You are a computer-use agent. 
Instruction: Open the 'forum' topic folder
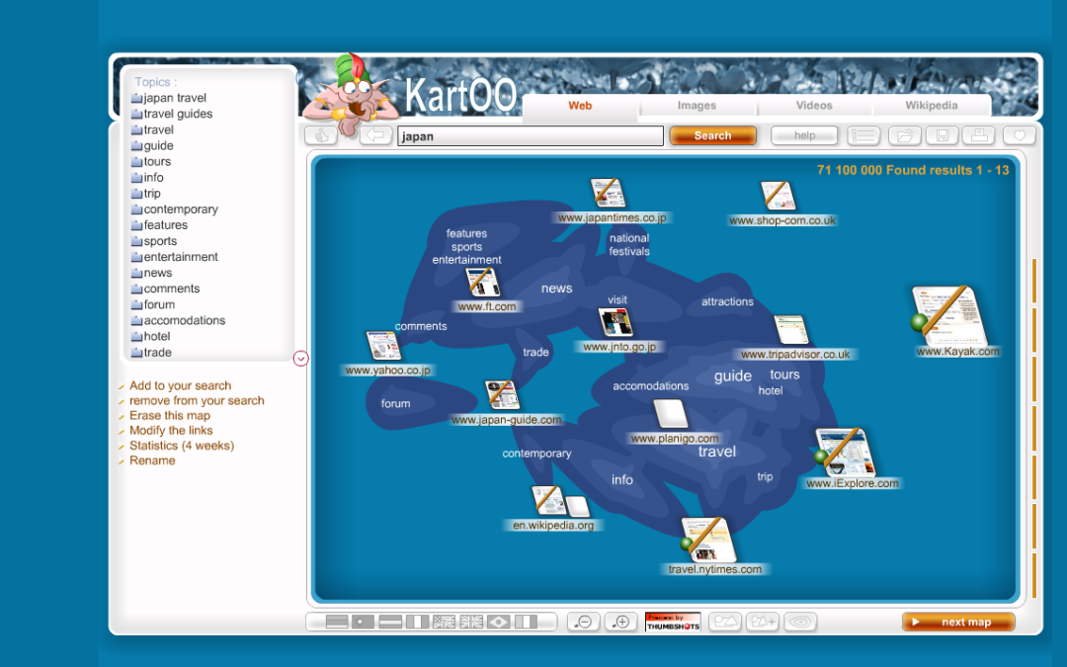153,305
